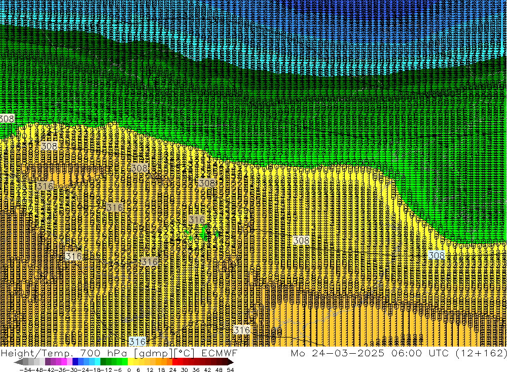This screenshot has width=507, height=372.
Task: Click the '-18' legend value
Action: pos(94,370)
